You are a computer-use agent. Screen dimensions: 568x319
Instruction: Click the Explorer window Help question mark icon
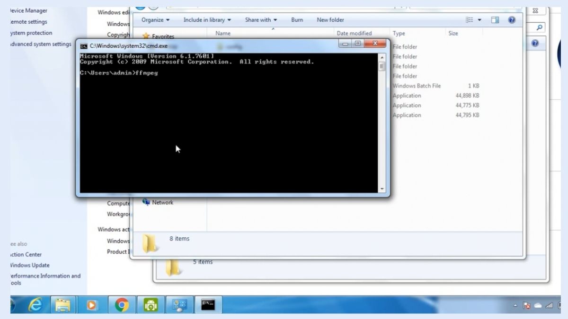point(512,20)
